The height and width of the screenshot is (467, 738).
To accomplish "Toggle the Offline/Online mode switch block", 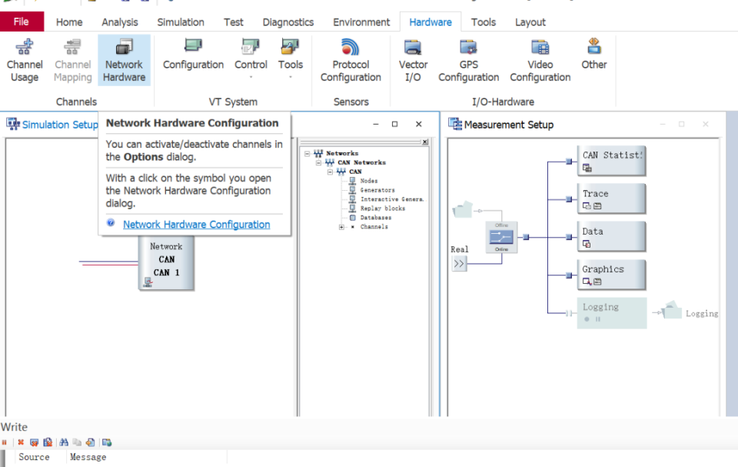I will click(500, 237).
